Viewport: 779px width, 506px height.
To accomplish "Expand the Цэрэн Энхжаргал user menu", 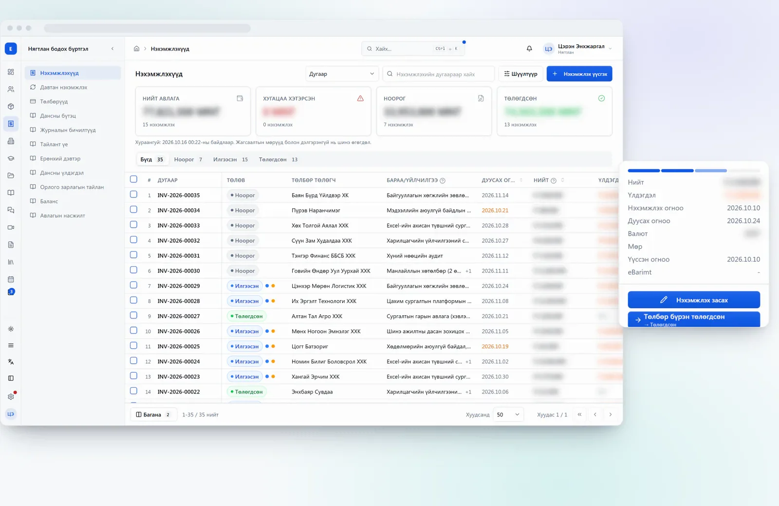I will 577,49.
